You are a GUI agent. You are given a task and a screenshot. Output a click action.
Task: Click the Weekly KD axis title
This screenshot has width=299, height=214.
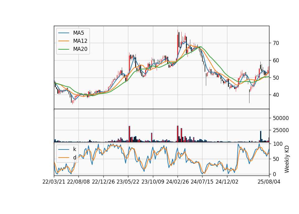click(x=287, y=159)
